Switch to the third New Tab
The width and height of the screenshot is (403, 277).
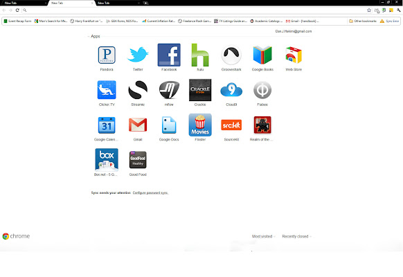coord(117,3)
